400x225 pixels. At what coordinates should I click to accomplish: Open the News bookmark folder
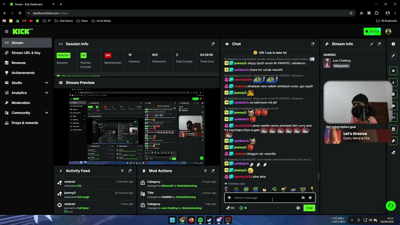pos(82,21)
